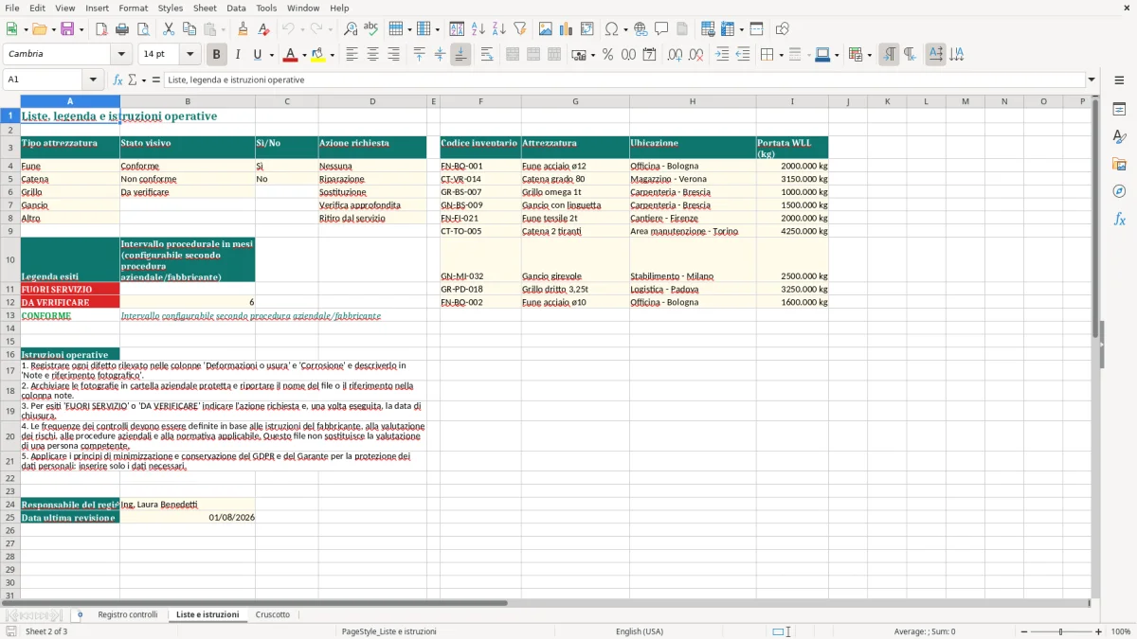The height and width of the screenshot is (639, 1137).
Task: Click the zoom out minus button
Action: pyautogui.click(x=1023, y=631)
